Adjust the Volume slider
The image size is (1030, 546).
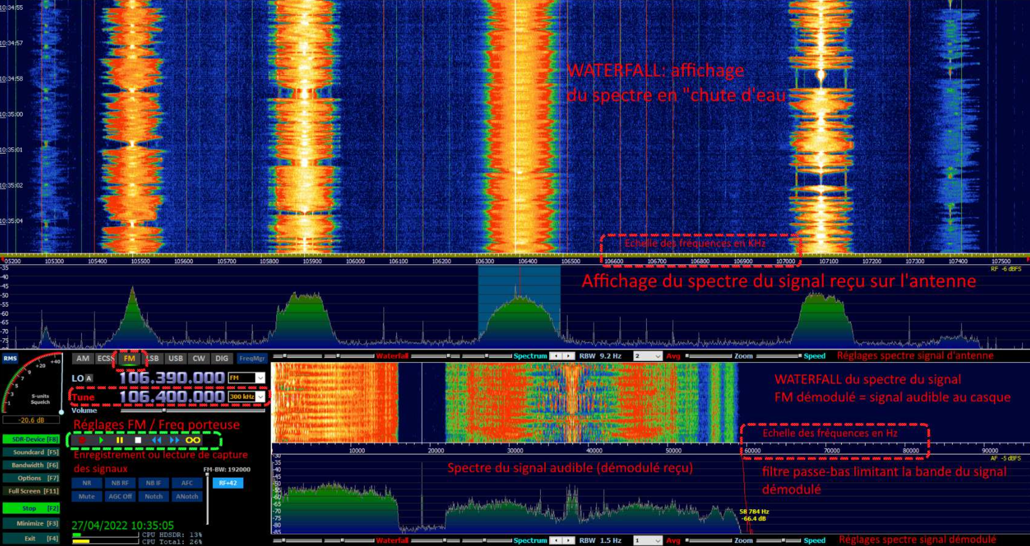point(164,411)
